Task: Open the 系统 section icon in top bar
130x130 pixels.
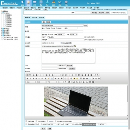Action: (22, 3)
